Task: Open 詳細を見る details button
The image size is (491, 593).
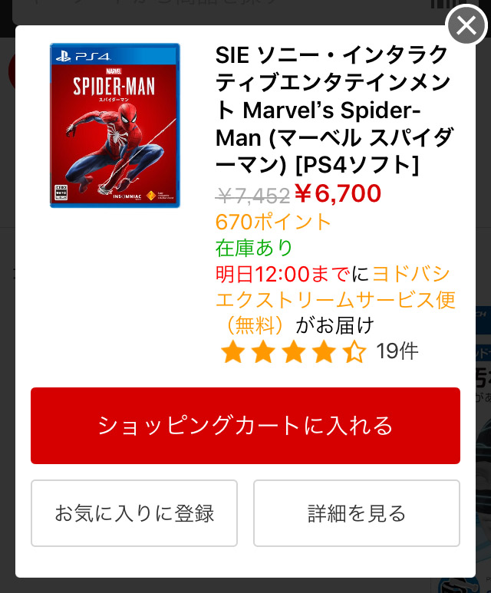Action: [356, 513]
